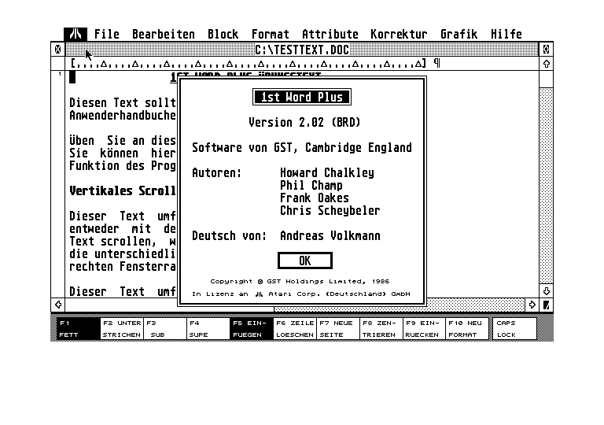
Task: Toggle F1 FETT bold key
Action: (78, 328)
